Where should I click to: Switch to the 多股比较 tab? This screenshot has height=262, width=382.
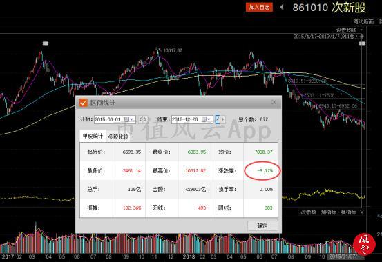point(118,137)
